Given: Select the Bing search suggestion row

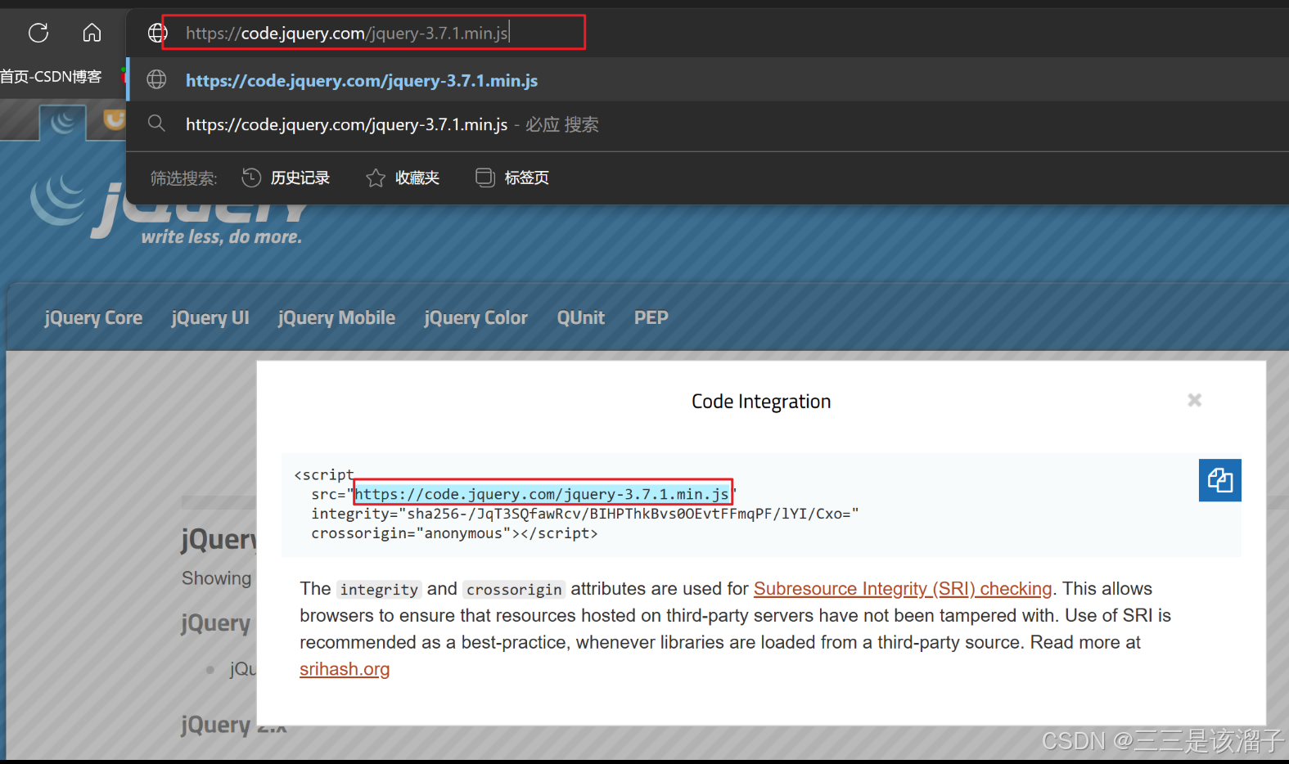Looking at the screenshot, I should pyautogui.click(x=708, y=124).
